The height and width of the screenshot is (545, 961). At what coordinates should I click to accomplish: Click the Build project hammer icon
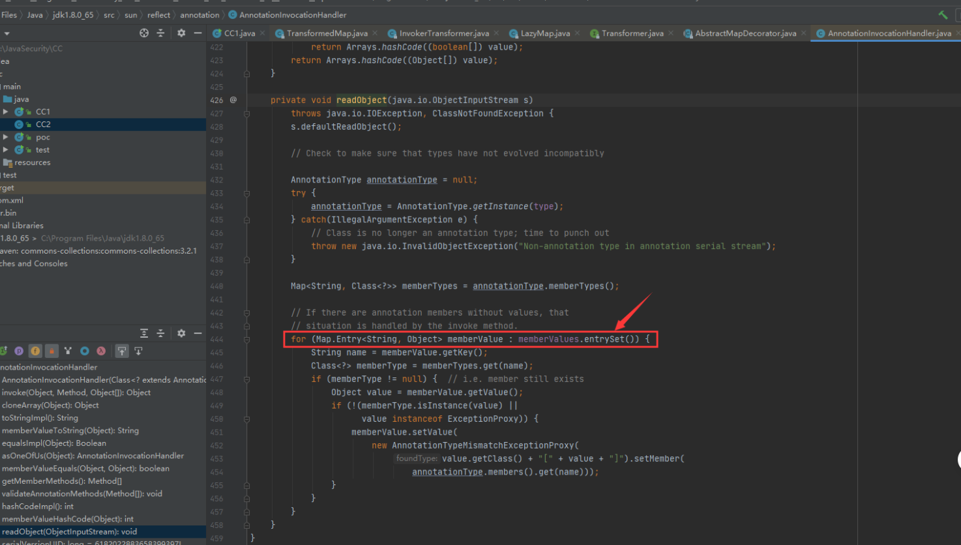pos(943,14)
